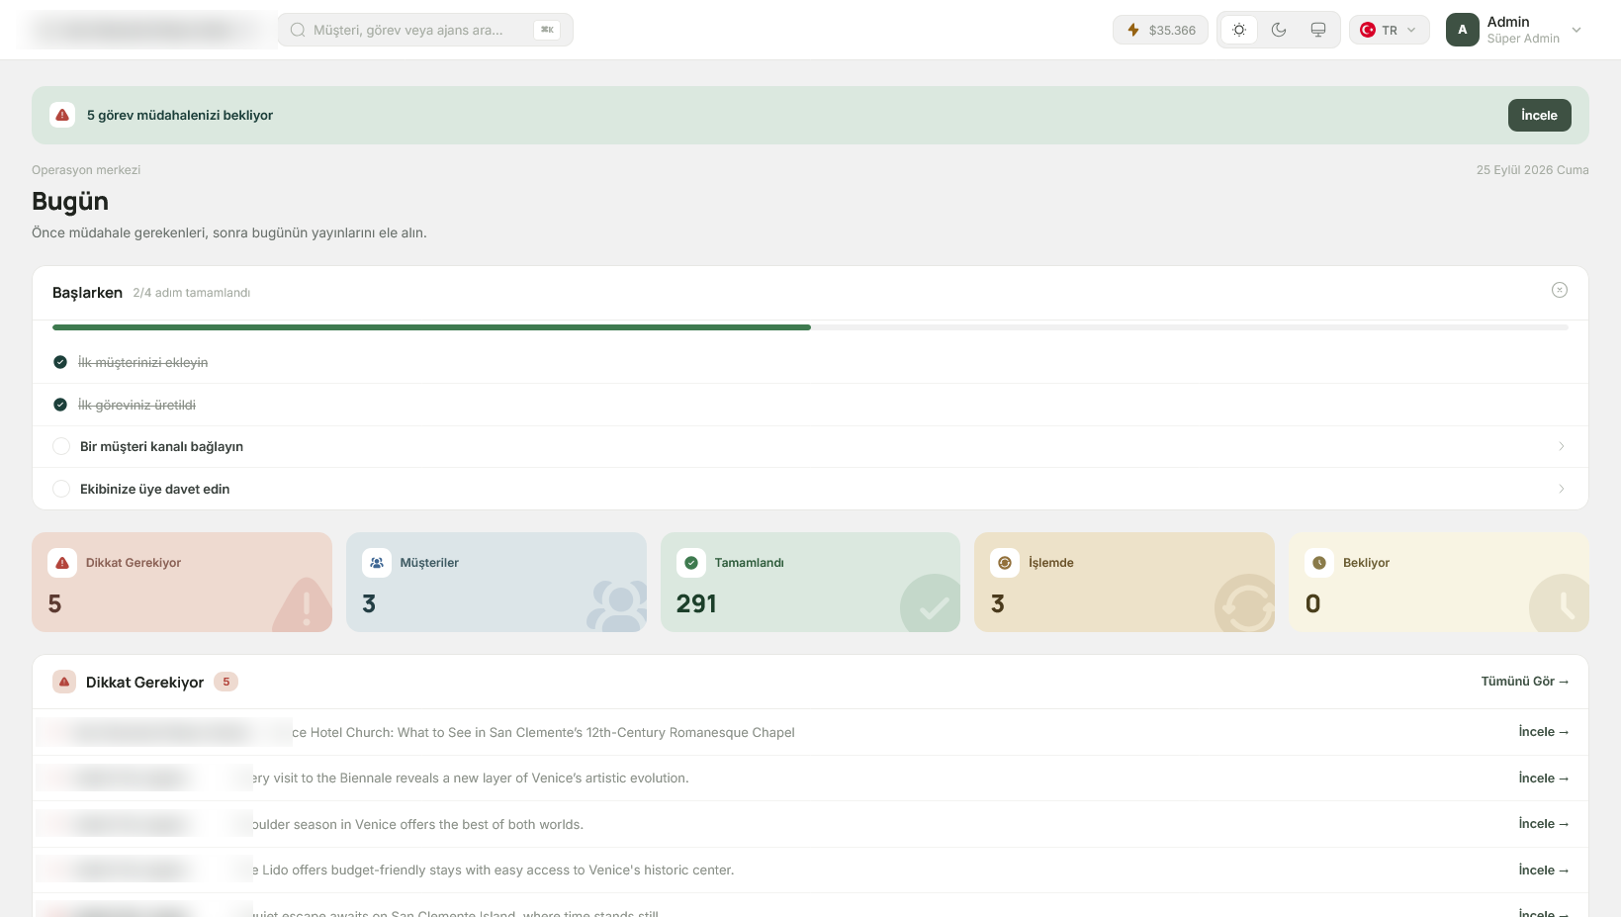Viewport: 1621px width, 917px height.
Task: Click the 291 completed count
Action: tap(696, 603)
